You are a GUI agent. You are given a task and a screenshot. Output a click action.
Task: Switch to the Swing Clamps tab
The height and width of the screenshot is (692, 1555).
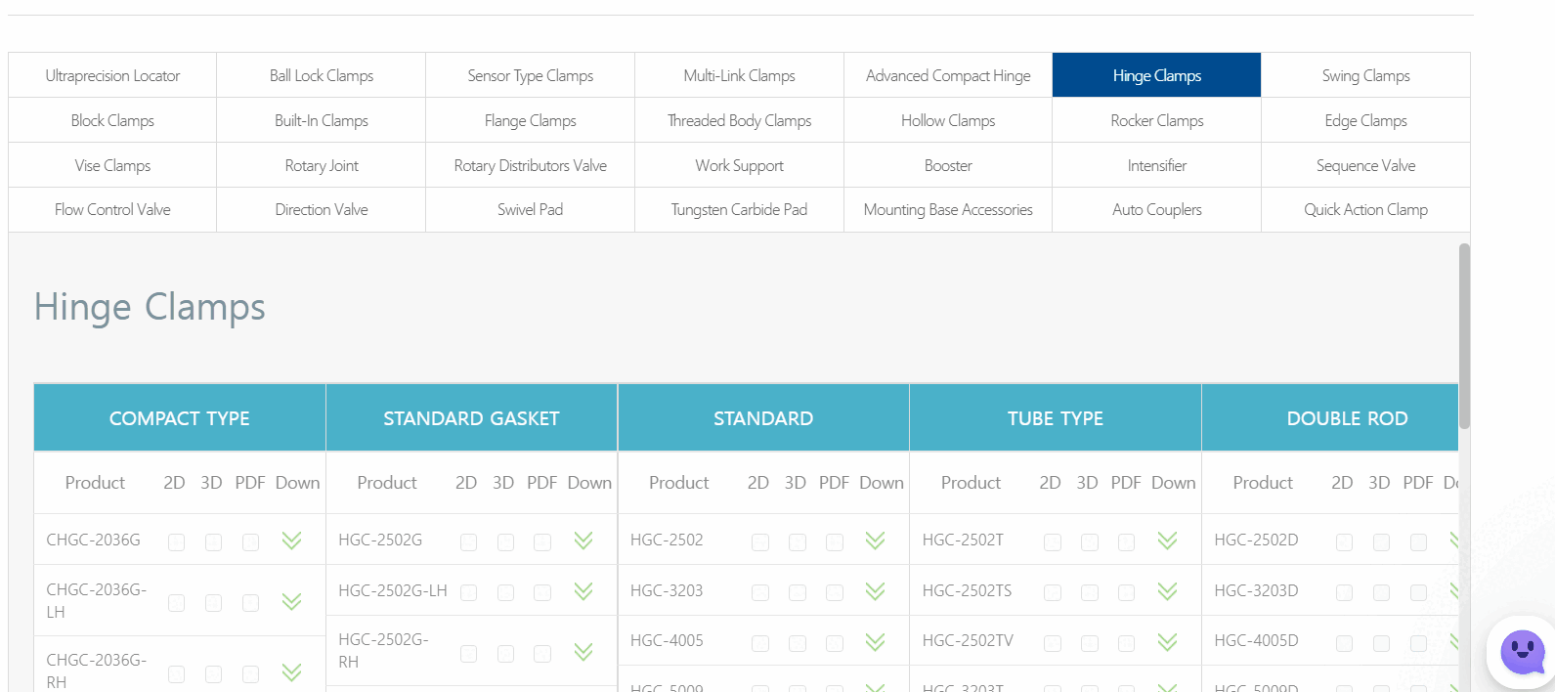click(1365, 75)
